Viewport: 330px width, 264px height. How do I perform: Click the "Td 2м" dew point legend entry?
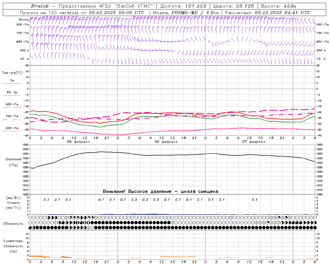click(x=12, y=92)
